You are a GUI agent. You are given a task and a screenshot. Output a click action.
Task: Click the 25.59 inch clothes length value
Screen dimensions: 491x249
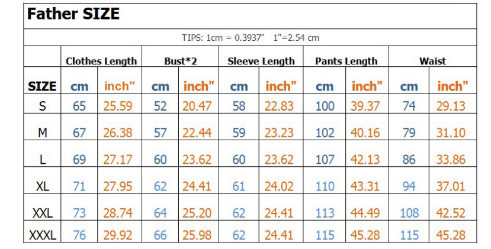[x=118, y=106]
